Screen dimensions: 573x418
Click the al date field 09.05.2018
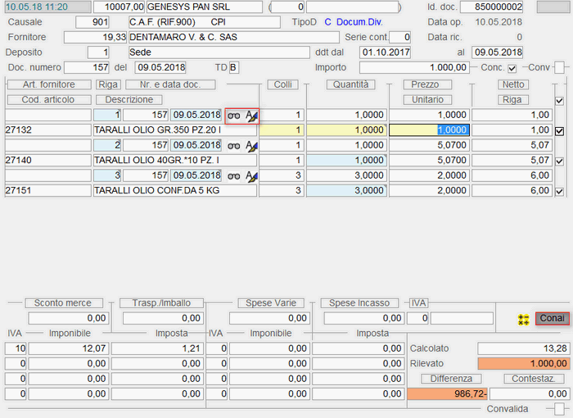pyautogui.click(x=498, y=52)
